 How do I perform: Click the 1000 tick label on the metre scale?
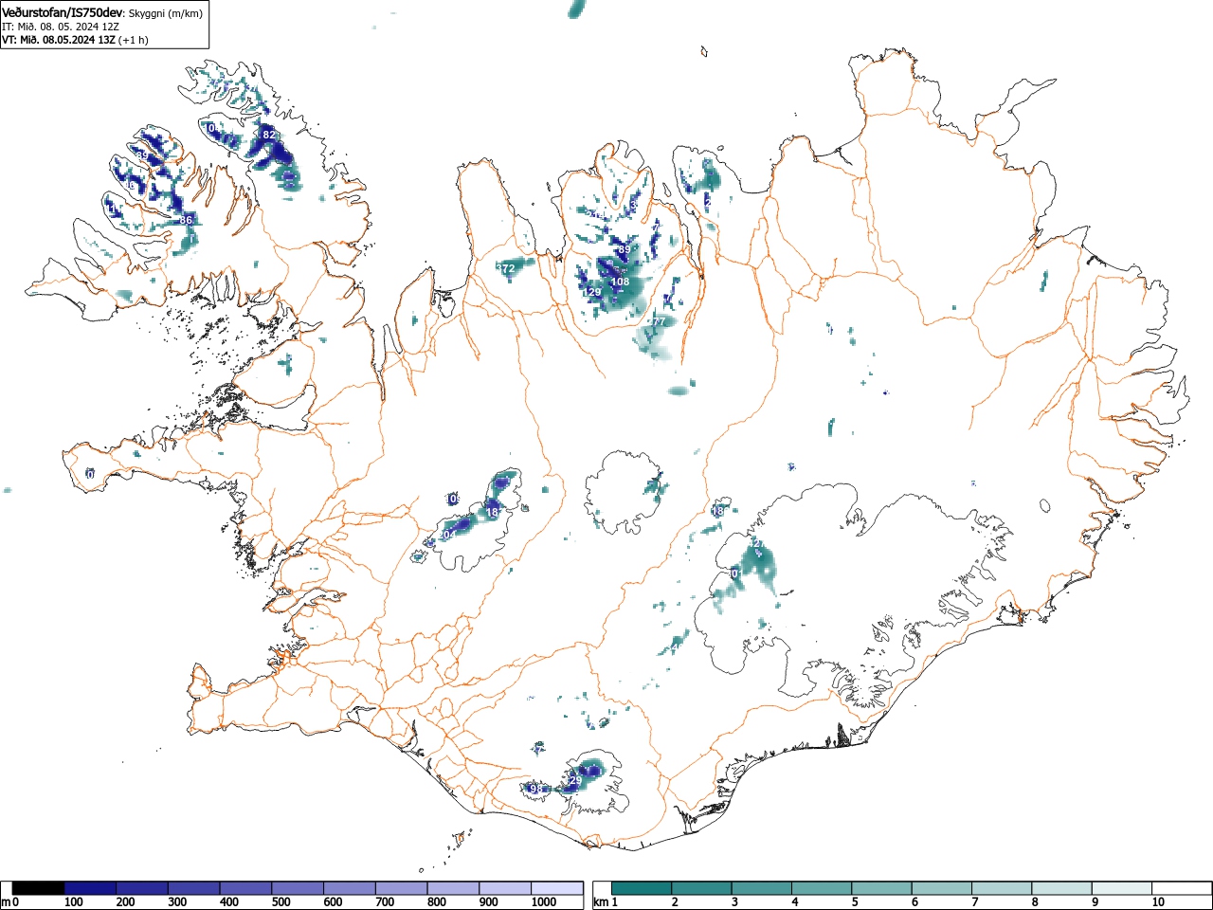click(544, 902)
